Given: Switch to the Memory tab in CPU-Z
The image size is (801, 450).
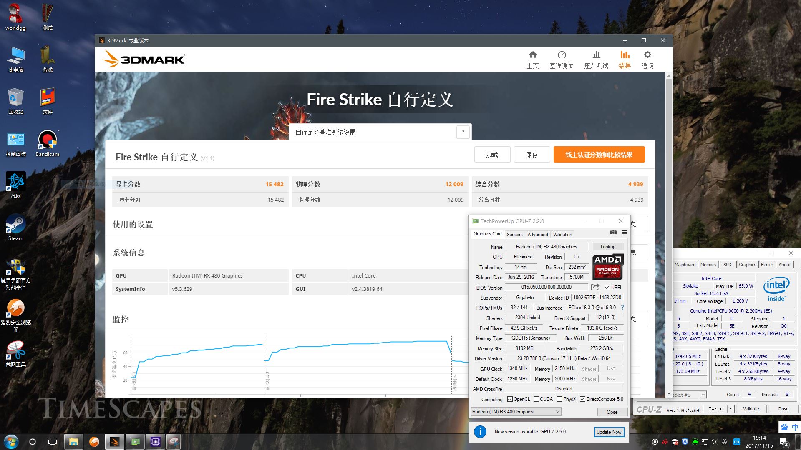Looking at the screenshot, I should pyautogui.click(x=708, y=265).
